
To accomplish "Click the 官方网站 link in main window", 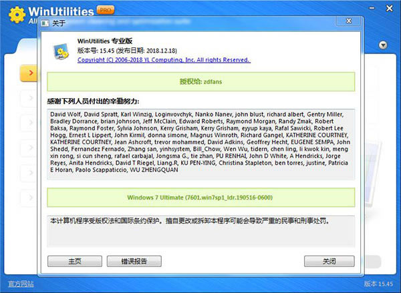I will coord(21,284).
